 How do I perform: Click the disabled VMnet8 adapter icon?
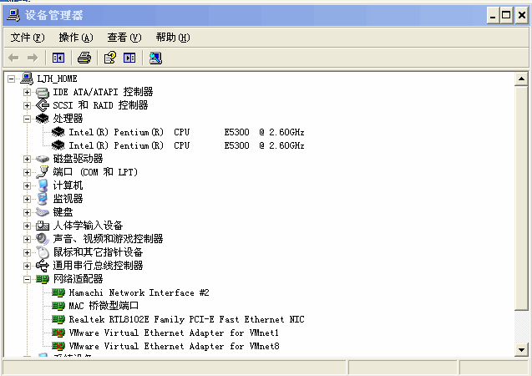(58, 346)
